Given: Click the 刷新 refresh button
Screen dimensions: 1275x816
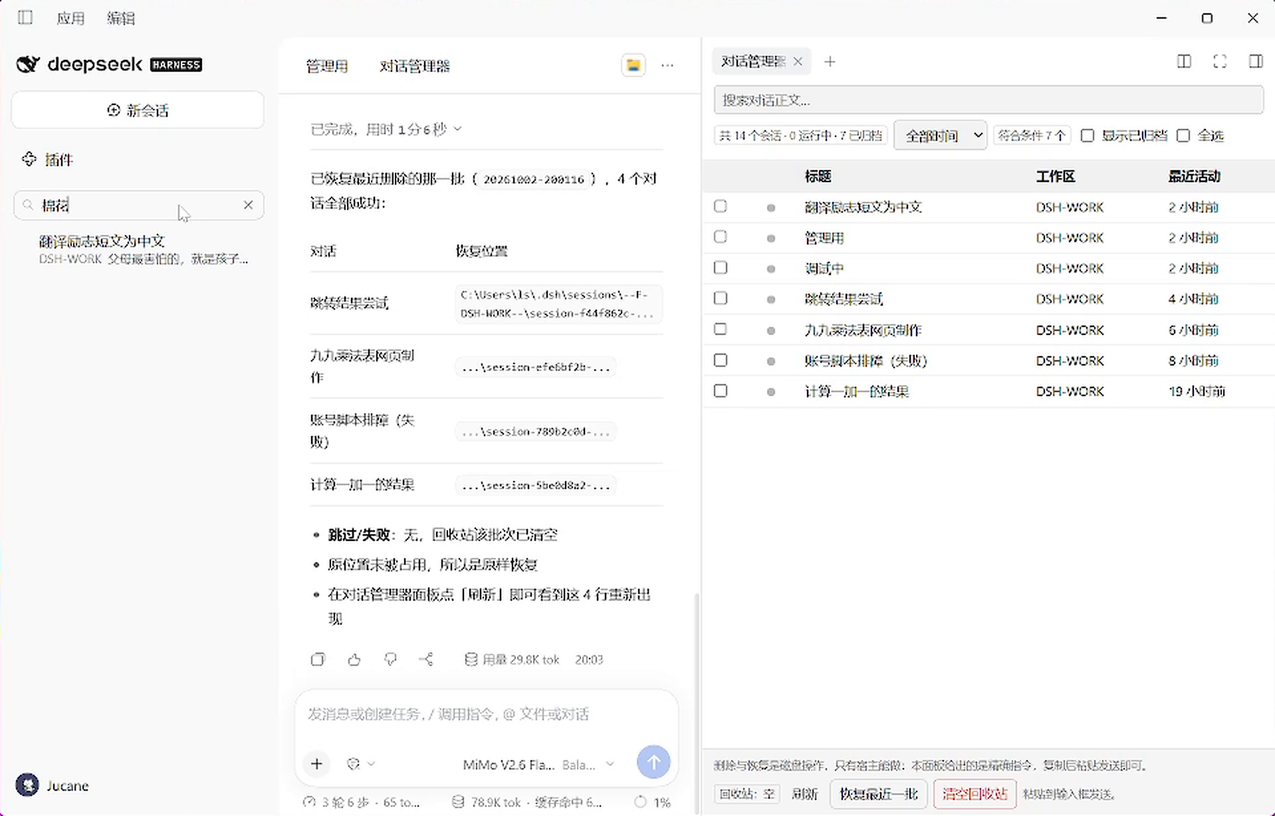Looking at the screenshot, I should (x=804, y=794).
